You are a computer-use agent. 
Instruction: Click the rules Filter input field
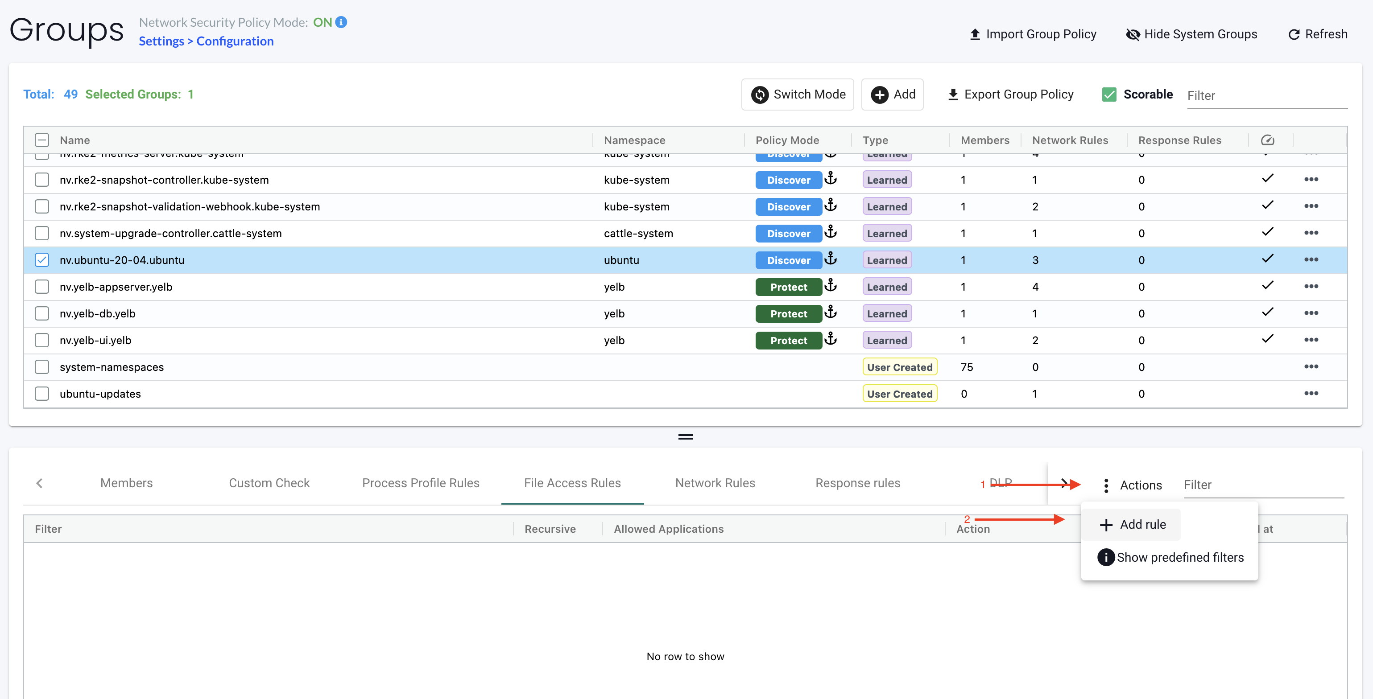tap(1263, 485)
